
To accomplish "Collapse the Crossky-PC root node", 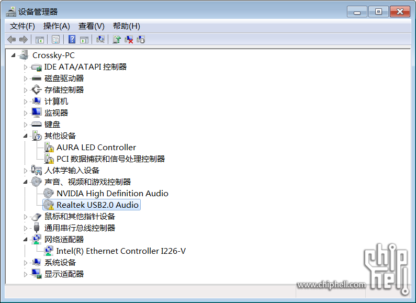I will 13,55.
